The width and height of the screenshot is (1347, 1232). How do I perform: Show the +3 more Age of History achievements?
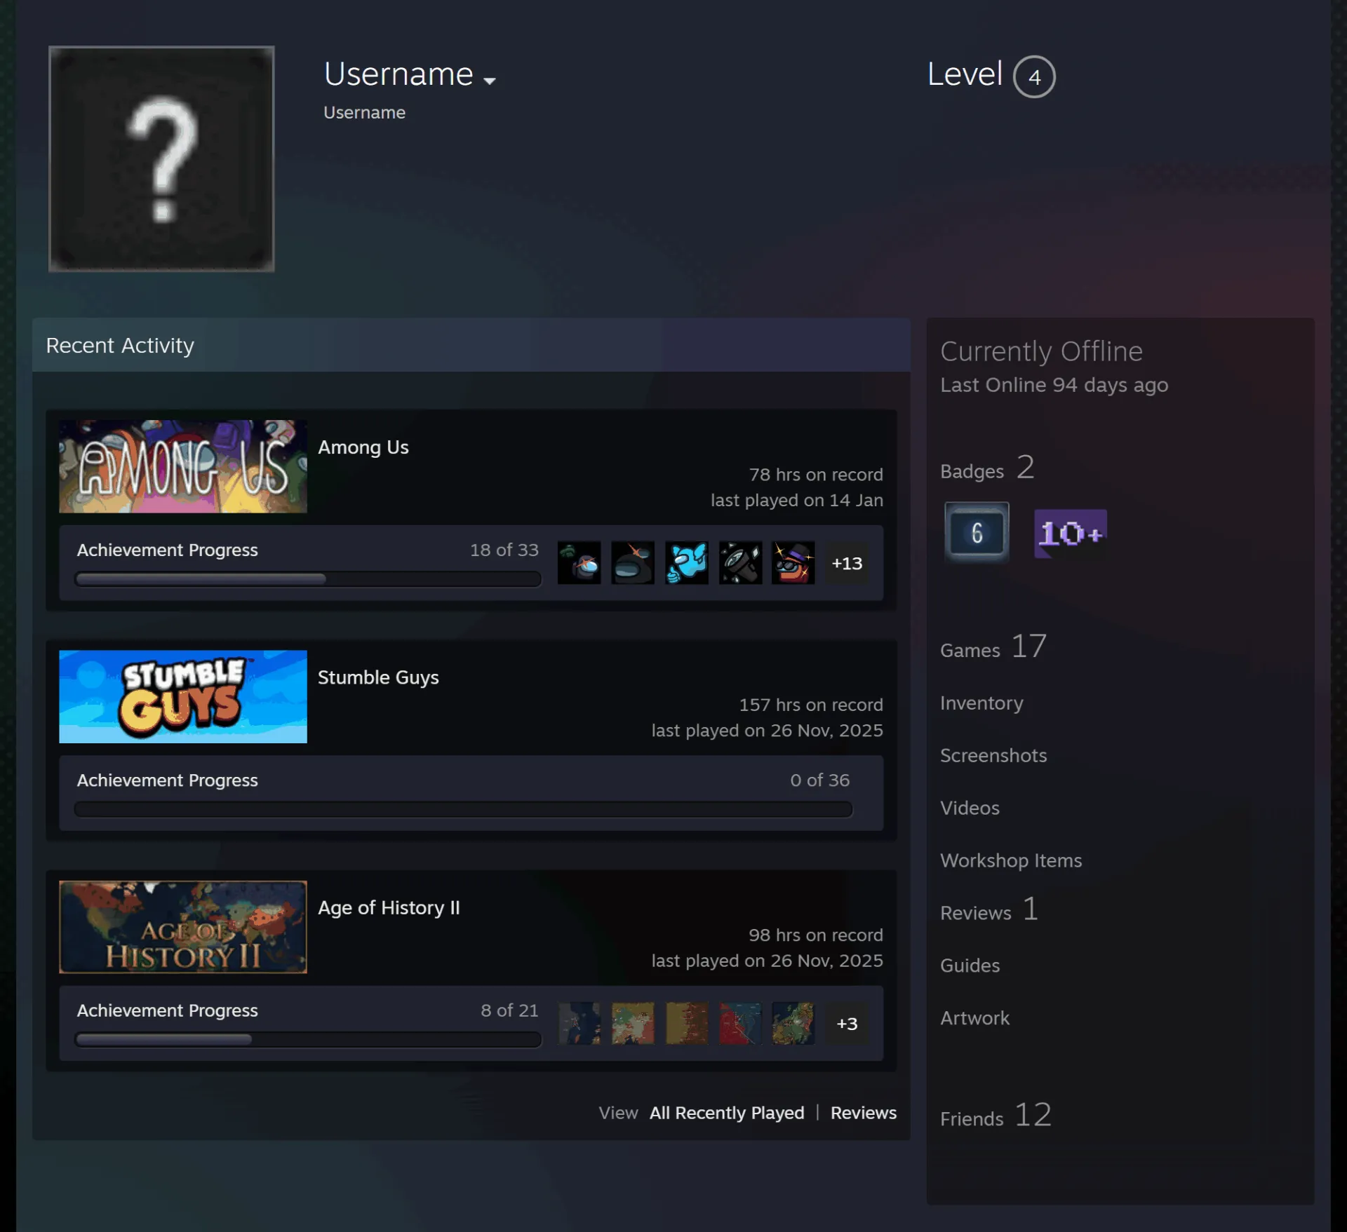[847, 1024]
